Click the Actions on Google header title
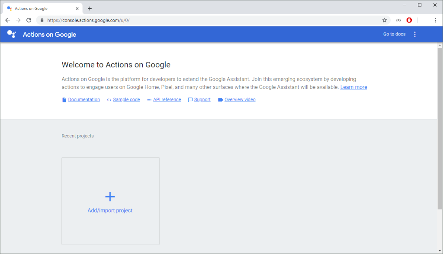 tap(49, 35)
